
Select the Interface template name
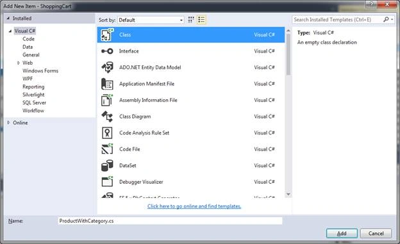pyautogui.click(x=129, y=51)
